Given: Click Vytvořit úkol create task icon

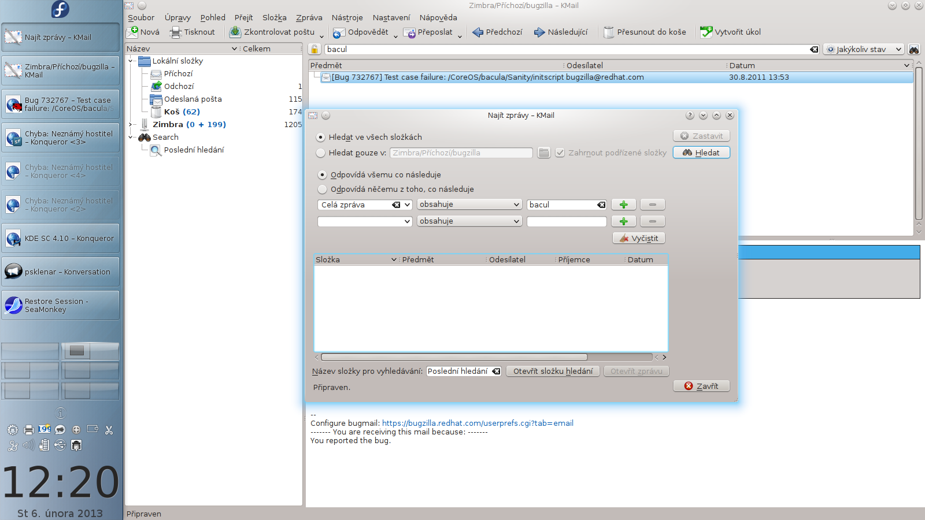Looking at the screenshot, I should [x=706, y=32].
